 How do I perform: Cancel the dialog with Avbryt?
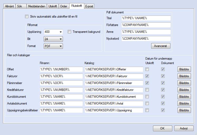pyautogui.click(x=184, y=128)
